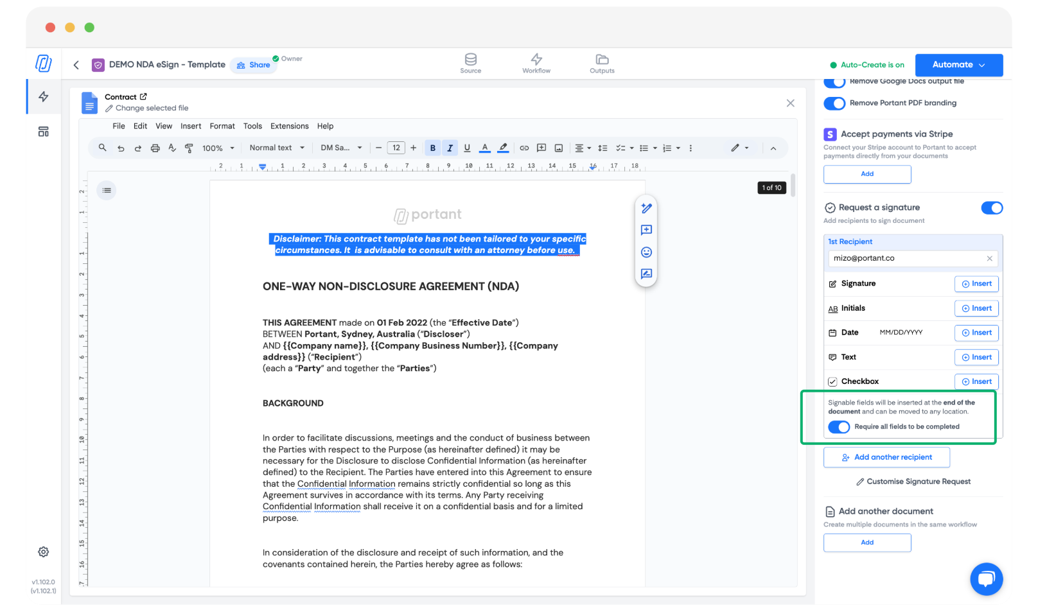Open the Format menu
This screenshot has width=1038, height=610.
pyautogui.click(x=222, y=126)
